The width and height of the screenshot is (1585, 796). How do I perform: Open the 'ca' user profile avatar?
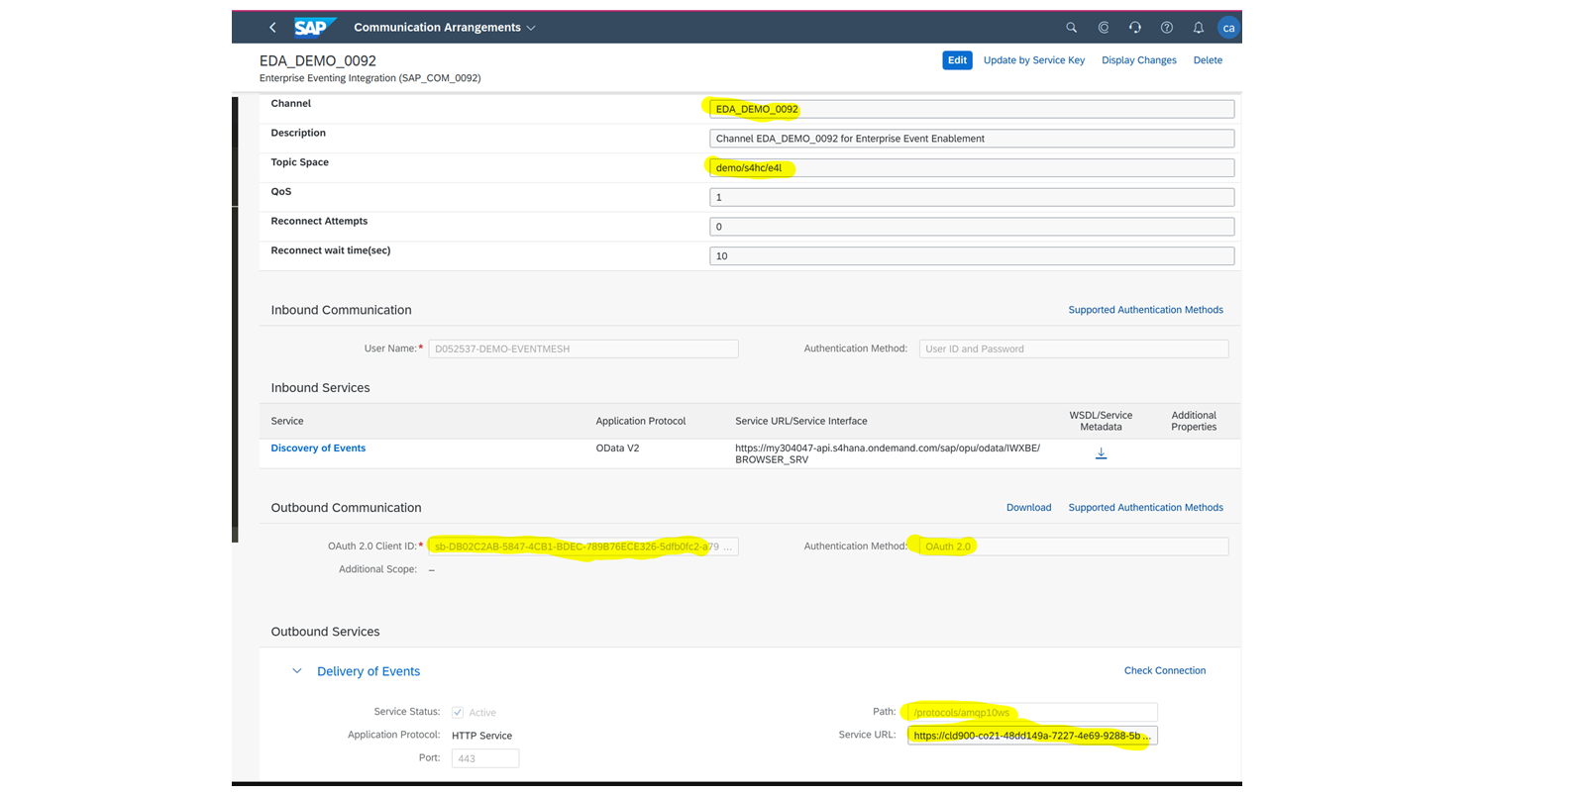pyautogui.click(x=1228, y=28)
